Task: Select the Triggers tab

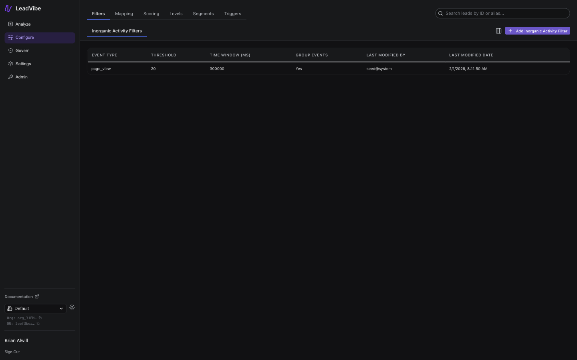Action: pos(232,13)
